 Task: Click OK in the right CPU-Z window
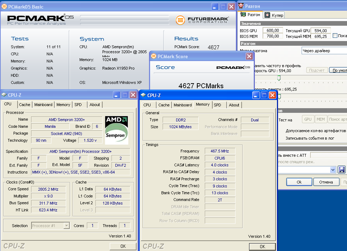click(262, 247)
